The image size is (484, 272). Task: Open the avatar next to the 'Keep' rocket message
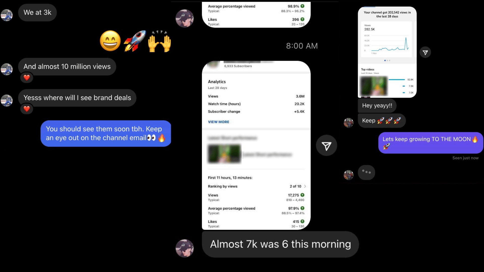(349, 123)
